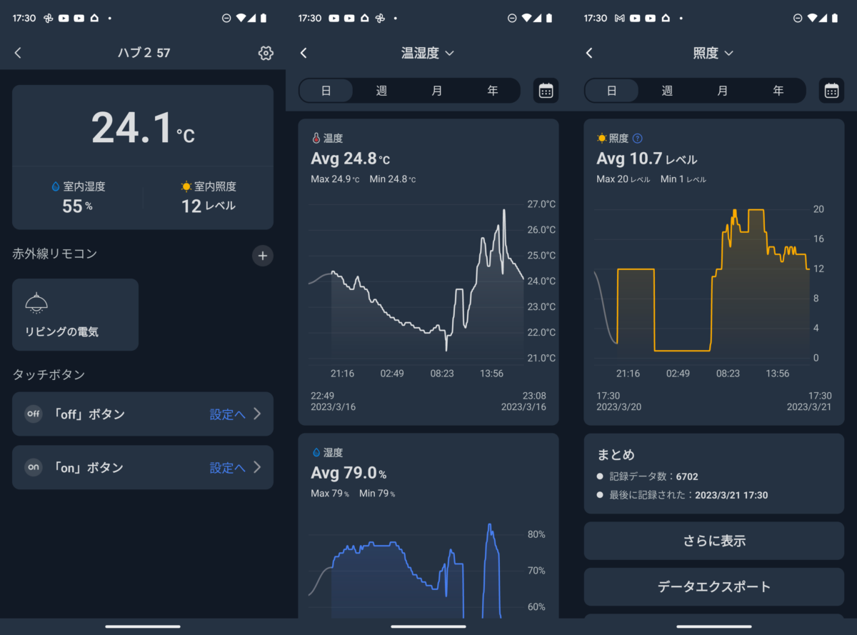The image size is (857, 635).
Task: Tap the Avg 79.0% text
Action: point(349,473)
